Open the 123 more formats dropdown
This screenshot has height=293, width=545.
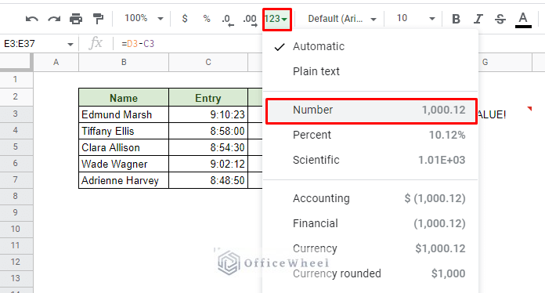(276, 19)
